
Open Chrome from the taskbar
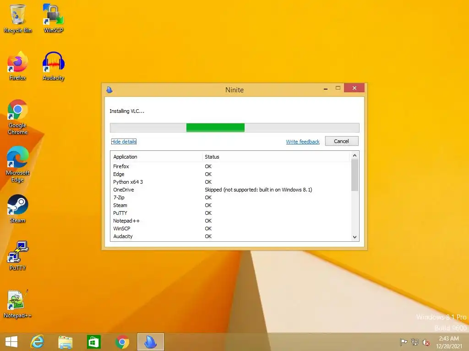(x=122, y=342)
